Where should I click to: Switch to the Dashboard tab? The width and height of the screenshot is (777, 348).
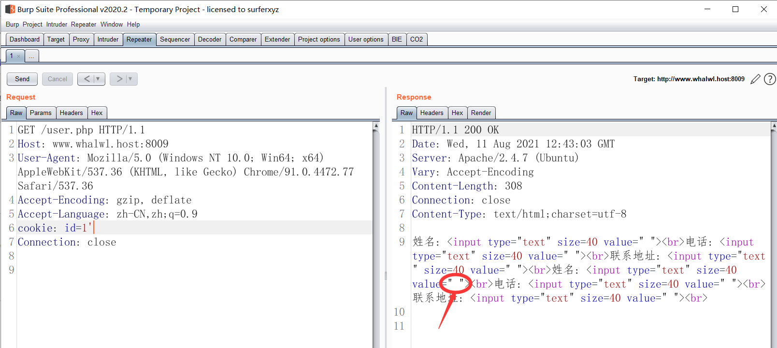click(25, 40)
